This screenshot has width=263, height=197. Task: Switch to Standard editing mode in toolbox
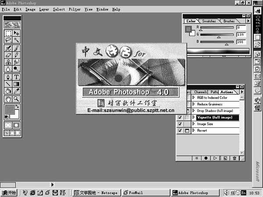(x=8, y=125)
